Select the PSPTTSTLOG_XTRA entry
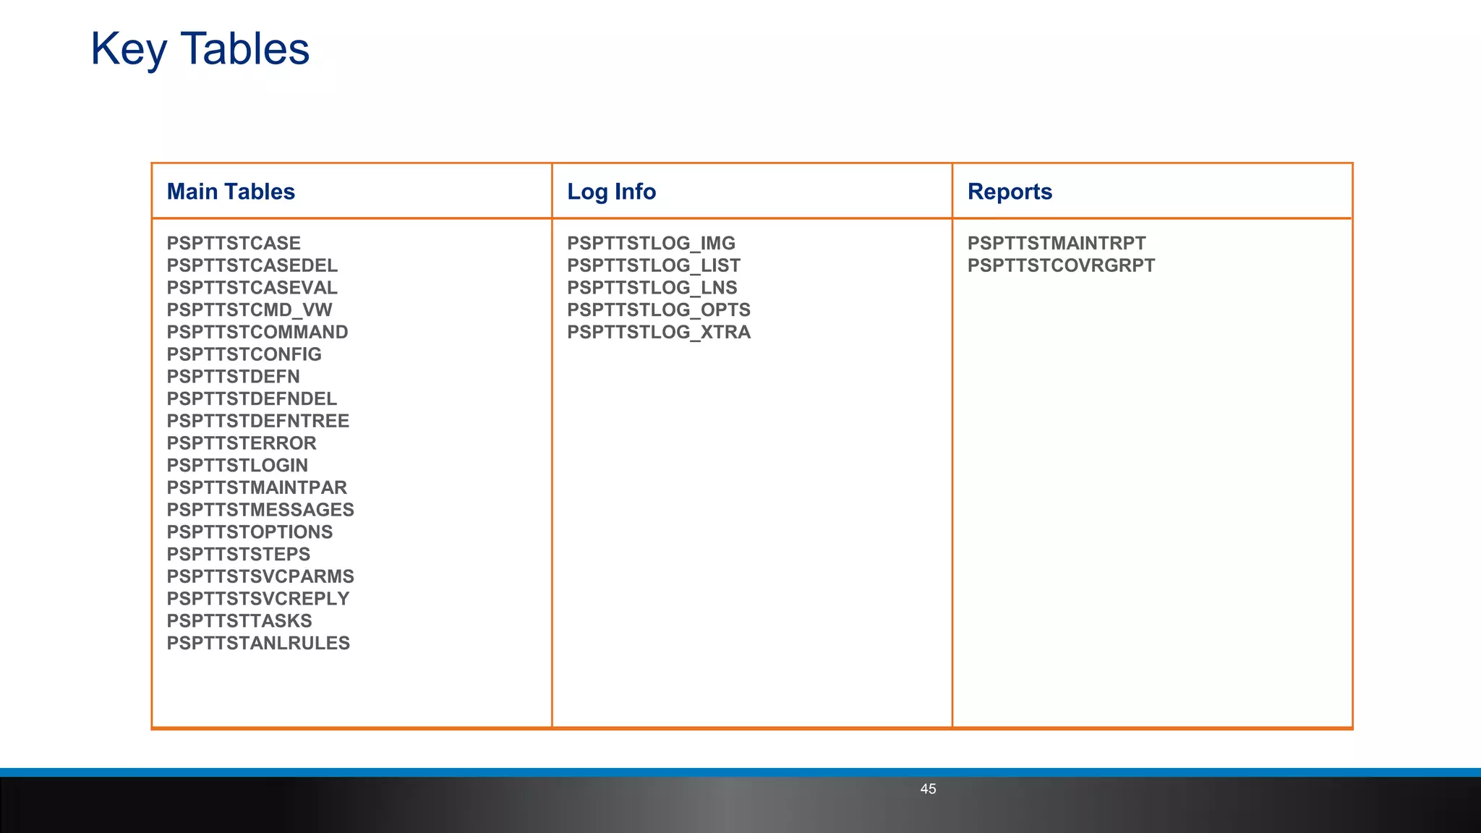The image size is (1481, 833). (659, 333)
